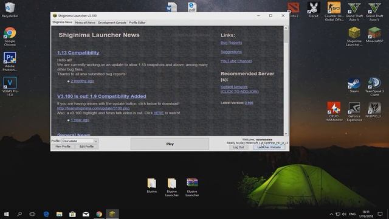Screen dimensions: 389x219
Task: Open File Explorer from taskbar
Action: (60, 214)
